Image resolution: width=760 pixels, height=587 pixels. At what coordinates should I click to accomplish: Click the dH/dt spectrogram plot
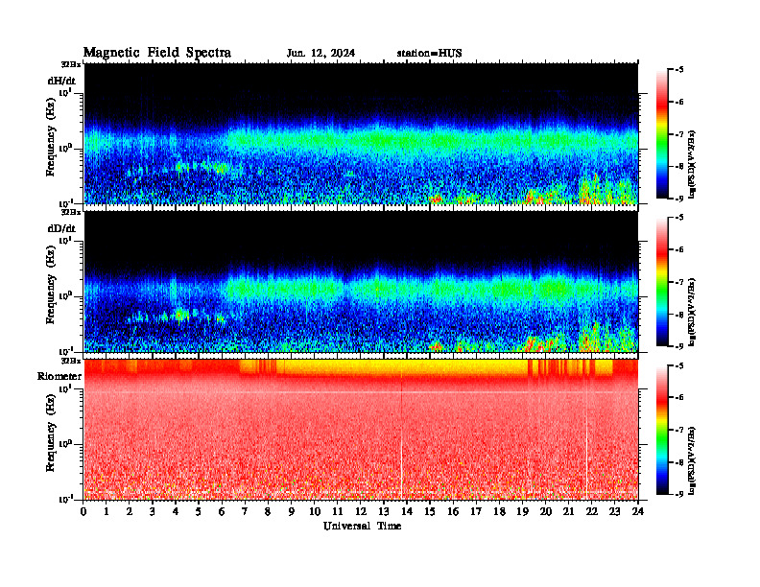pyautogui.click(x=361, y=133)
